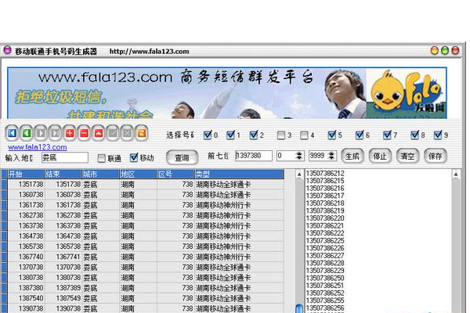Click the 结束 column header

tap(63, 174)
